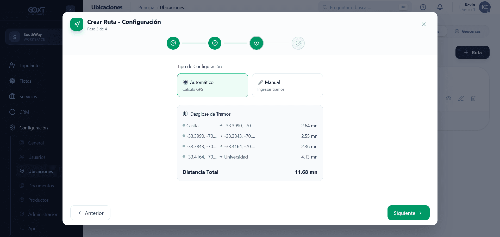Viewport: 500px width, 237px height.
Task: Open SouthWay workspace switcher
Action: 34,37
